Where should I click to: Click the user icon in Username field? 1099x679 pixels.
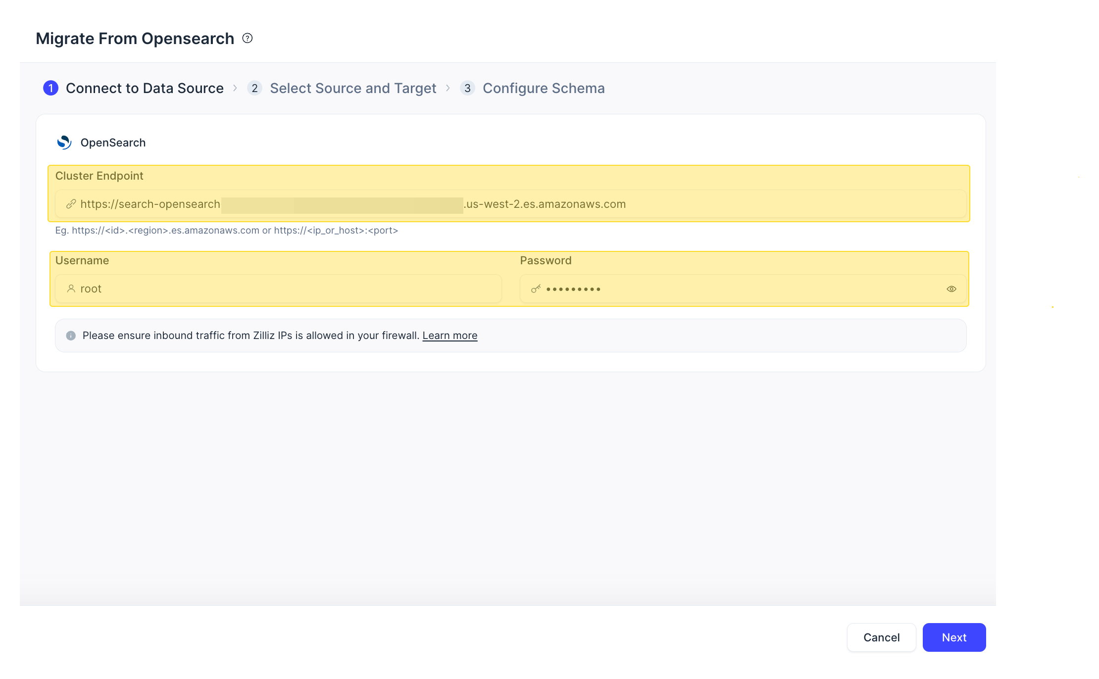[x=71, y=289]
